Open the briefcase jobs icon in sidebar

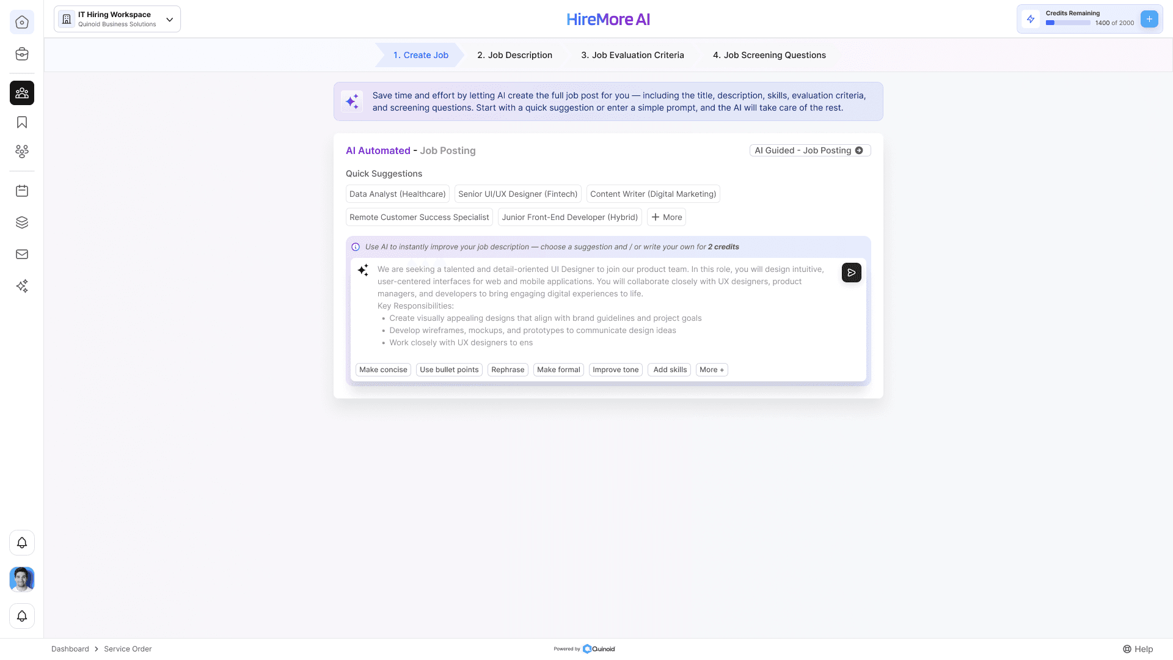pyautogui.click(x=22, y=54)
